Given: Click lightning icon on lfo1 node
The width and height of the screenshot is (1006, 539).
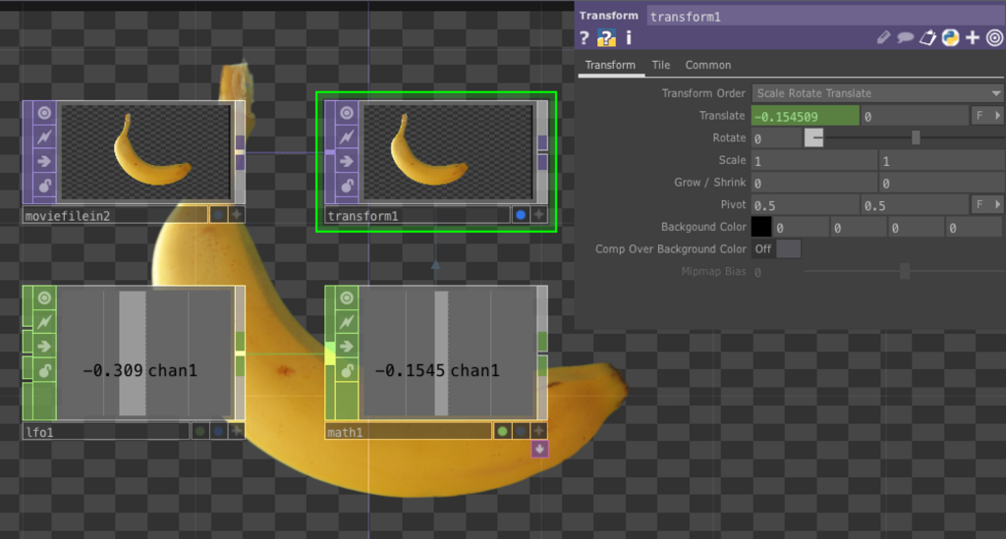Looking at the screenshot, I should pyautogui.click(x=44, y=322).
